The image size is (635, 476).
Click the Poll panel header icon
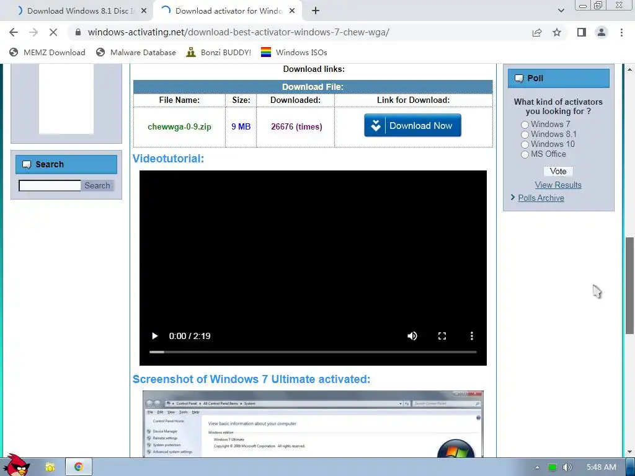pyautogui.click(x=519, y=79)
